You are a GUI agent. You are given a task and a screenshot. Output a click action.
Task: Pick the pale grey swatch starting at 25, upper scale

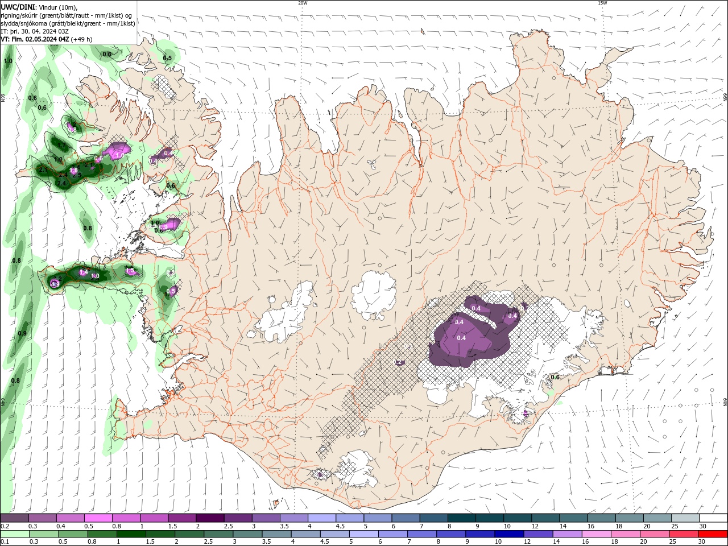point(685,518)
